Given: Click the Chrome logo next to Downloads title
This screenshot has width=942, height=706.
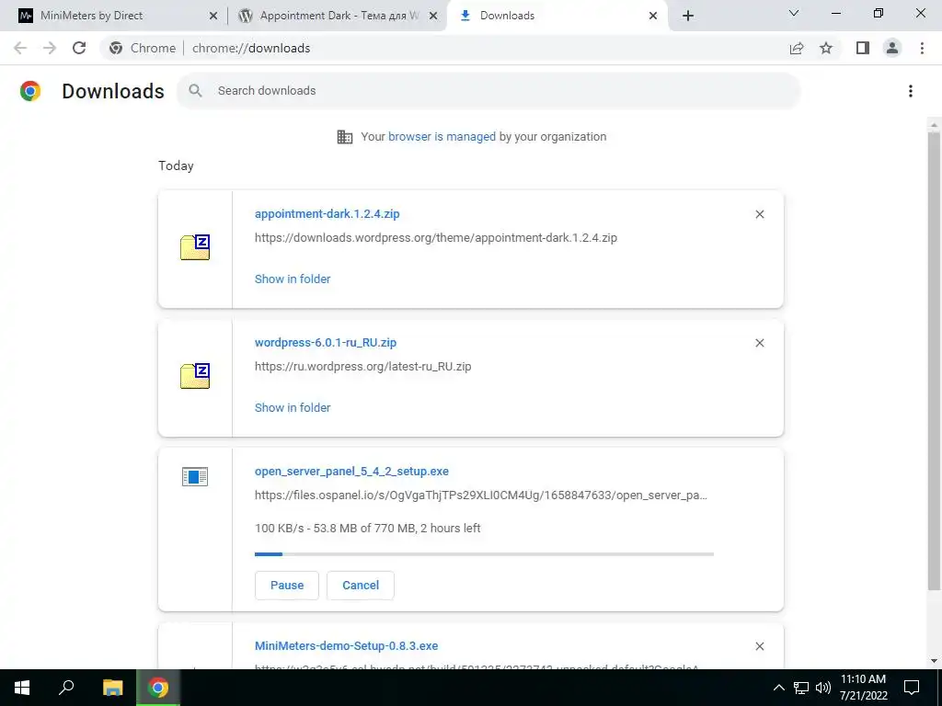Looking at the screenshot, I should [x=30, y=91].
